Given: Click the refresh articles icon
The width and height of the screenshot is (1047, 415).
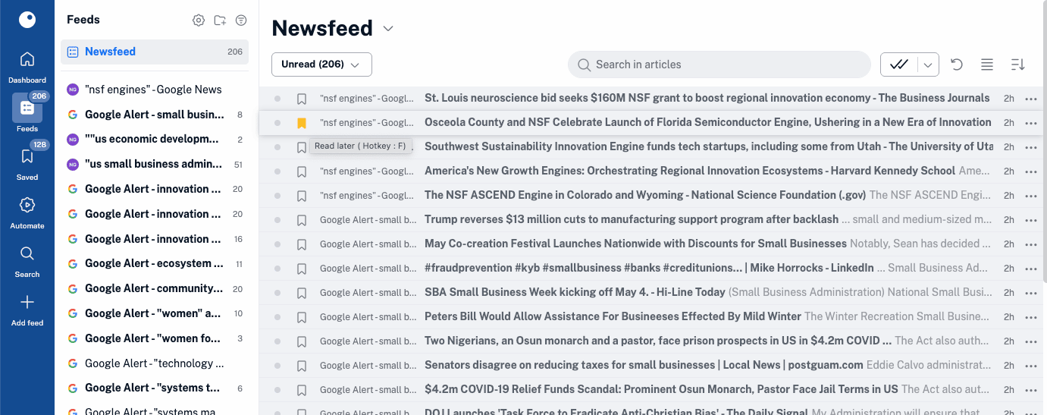Looking at the screenshot, I should pos(957,64).
